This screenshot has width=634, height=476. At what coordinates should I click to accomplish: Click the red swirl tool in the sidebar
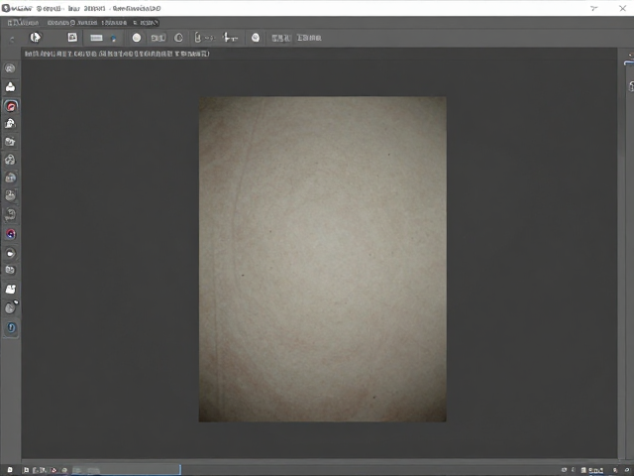coord(11,106)
